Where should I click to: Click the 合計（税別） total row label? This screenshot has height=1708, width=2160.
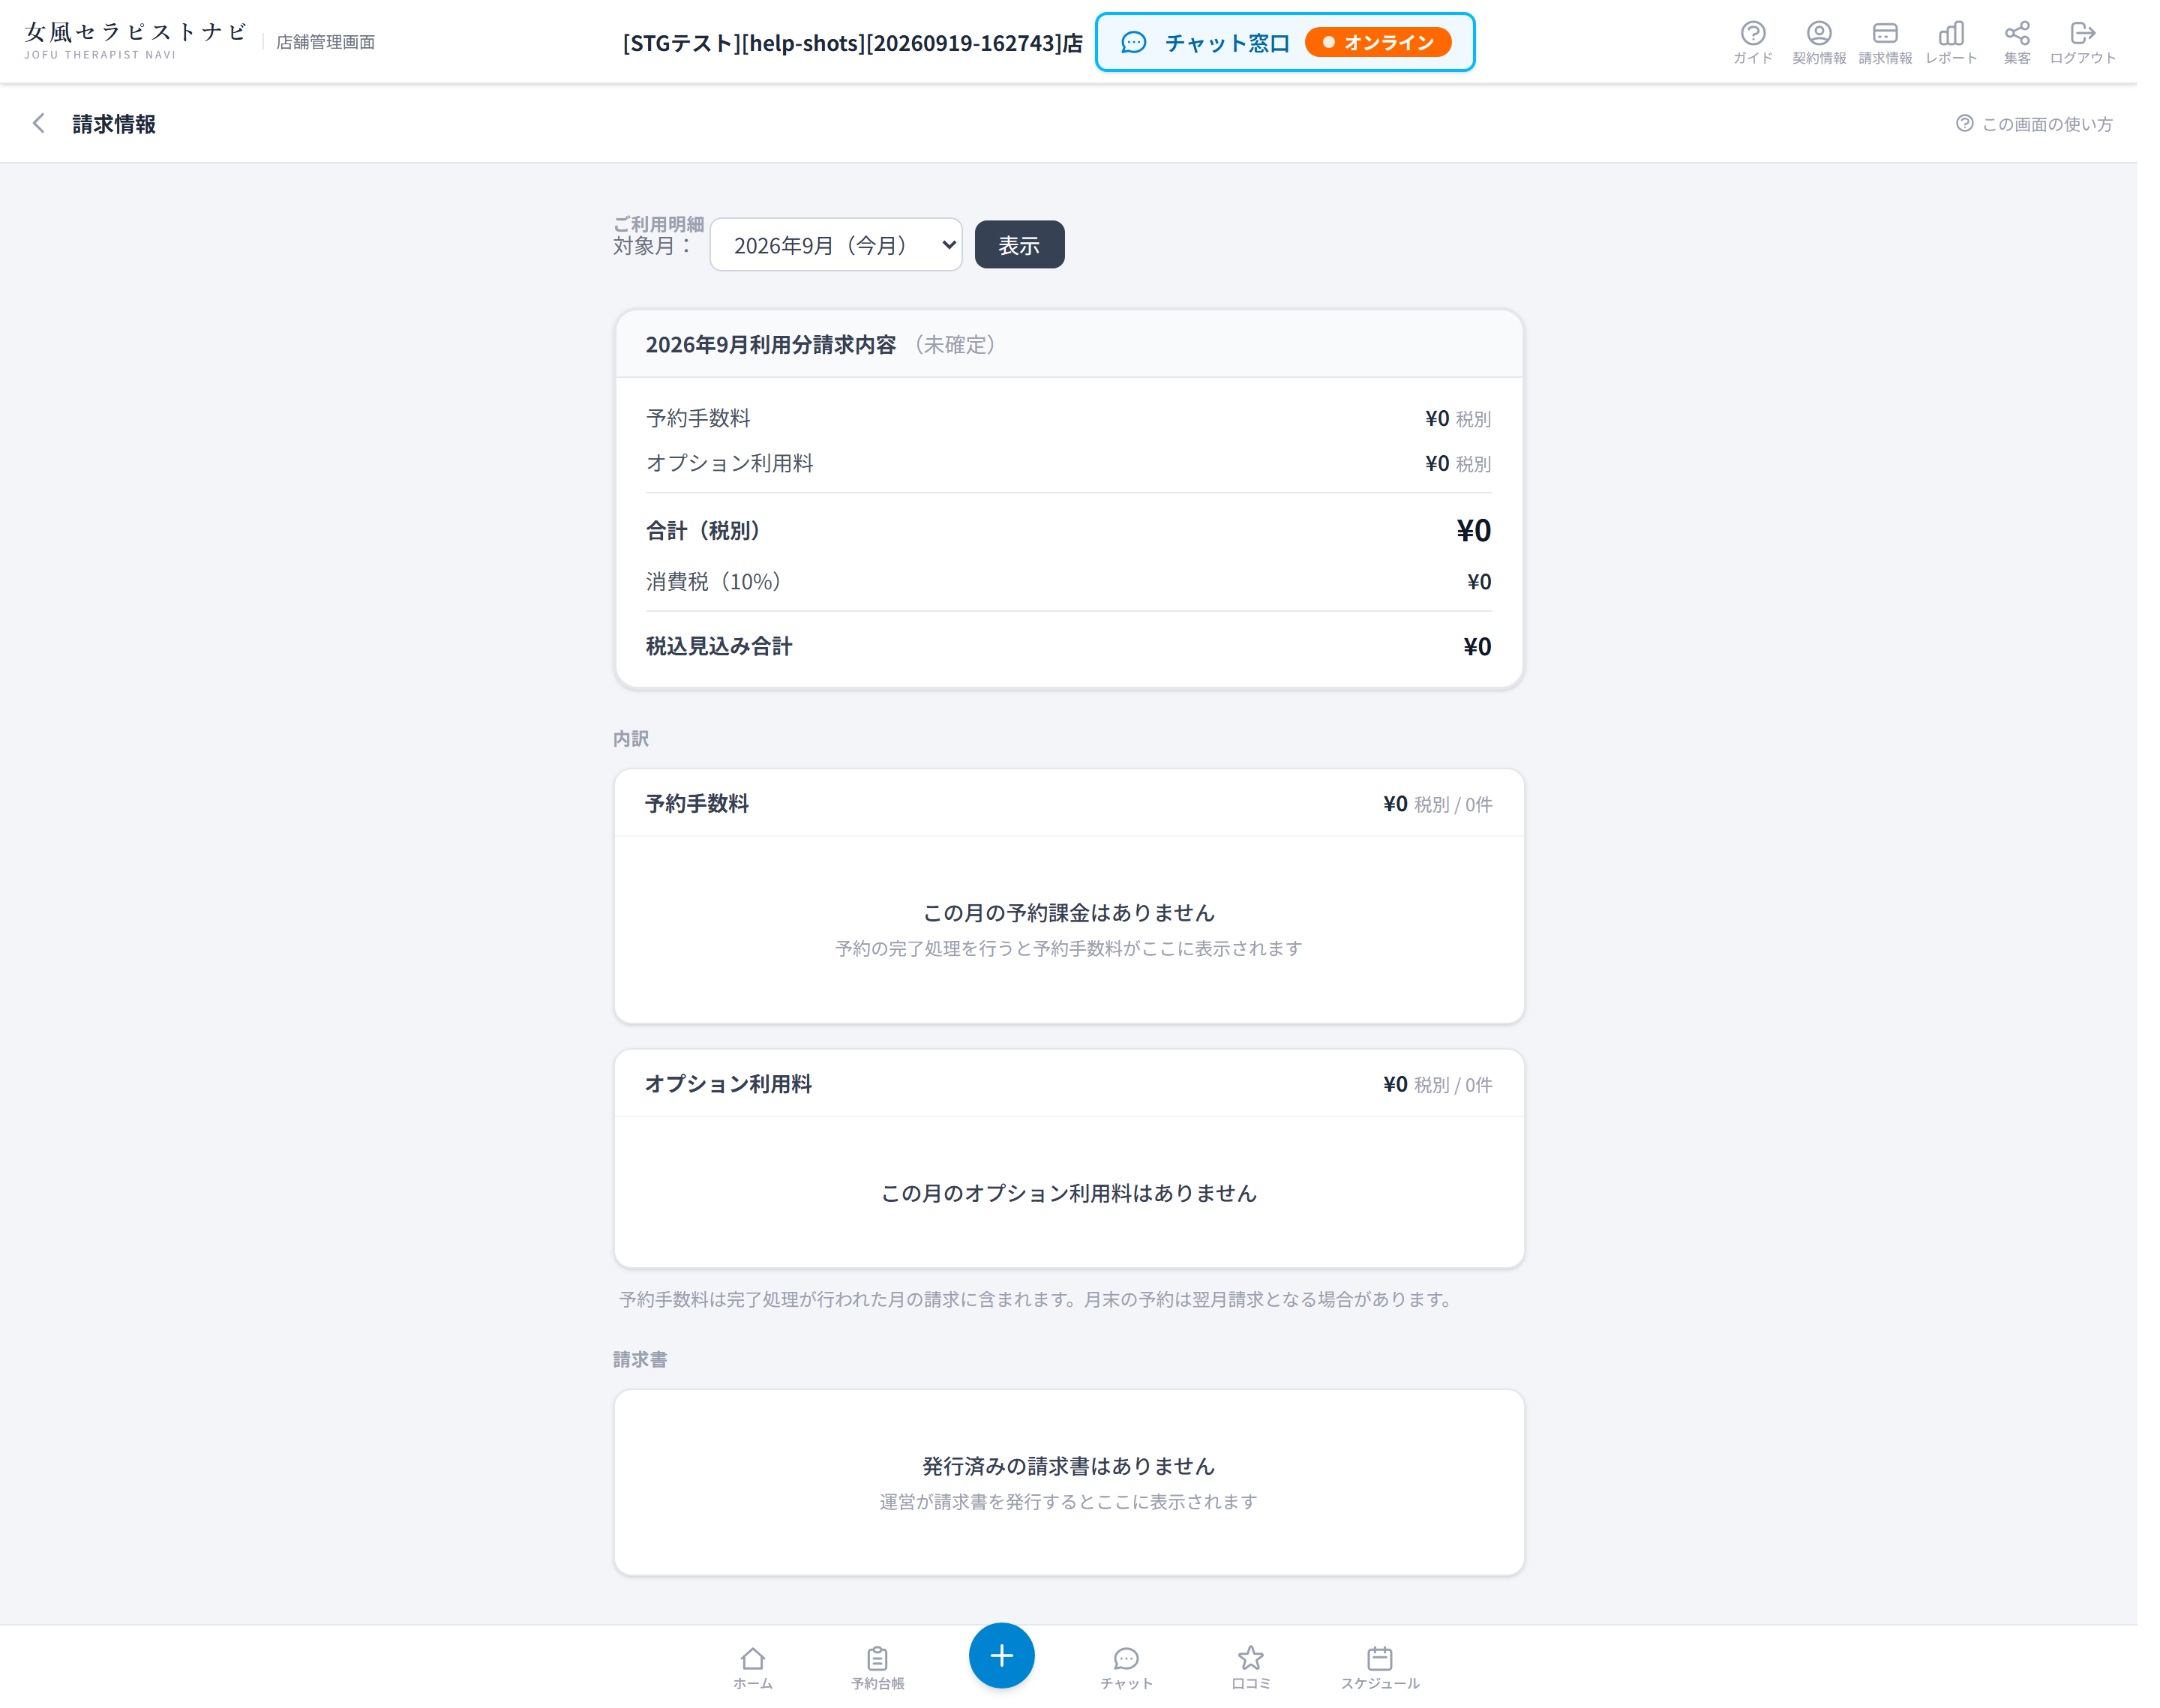703,531
